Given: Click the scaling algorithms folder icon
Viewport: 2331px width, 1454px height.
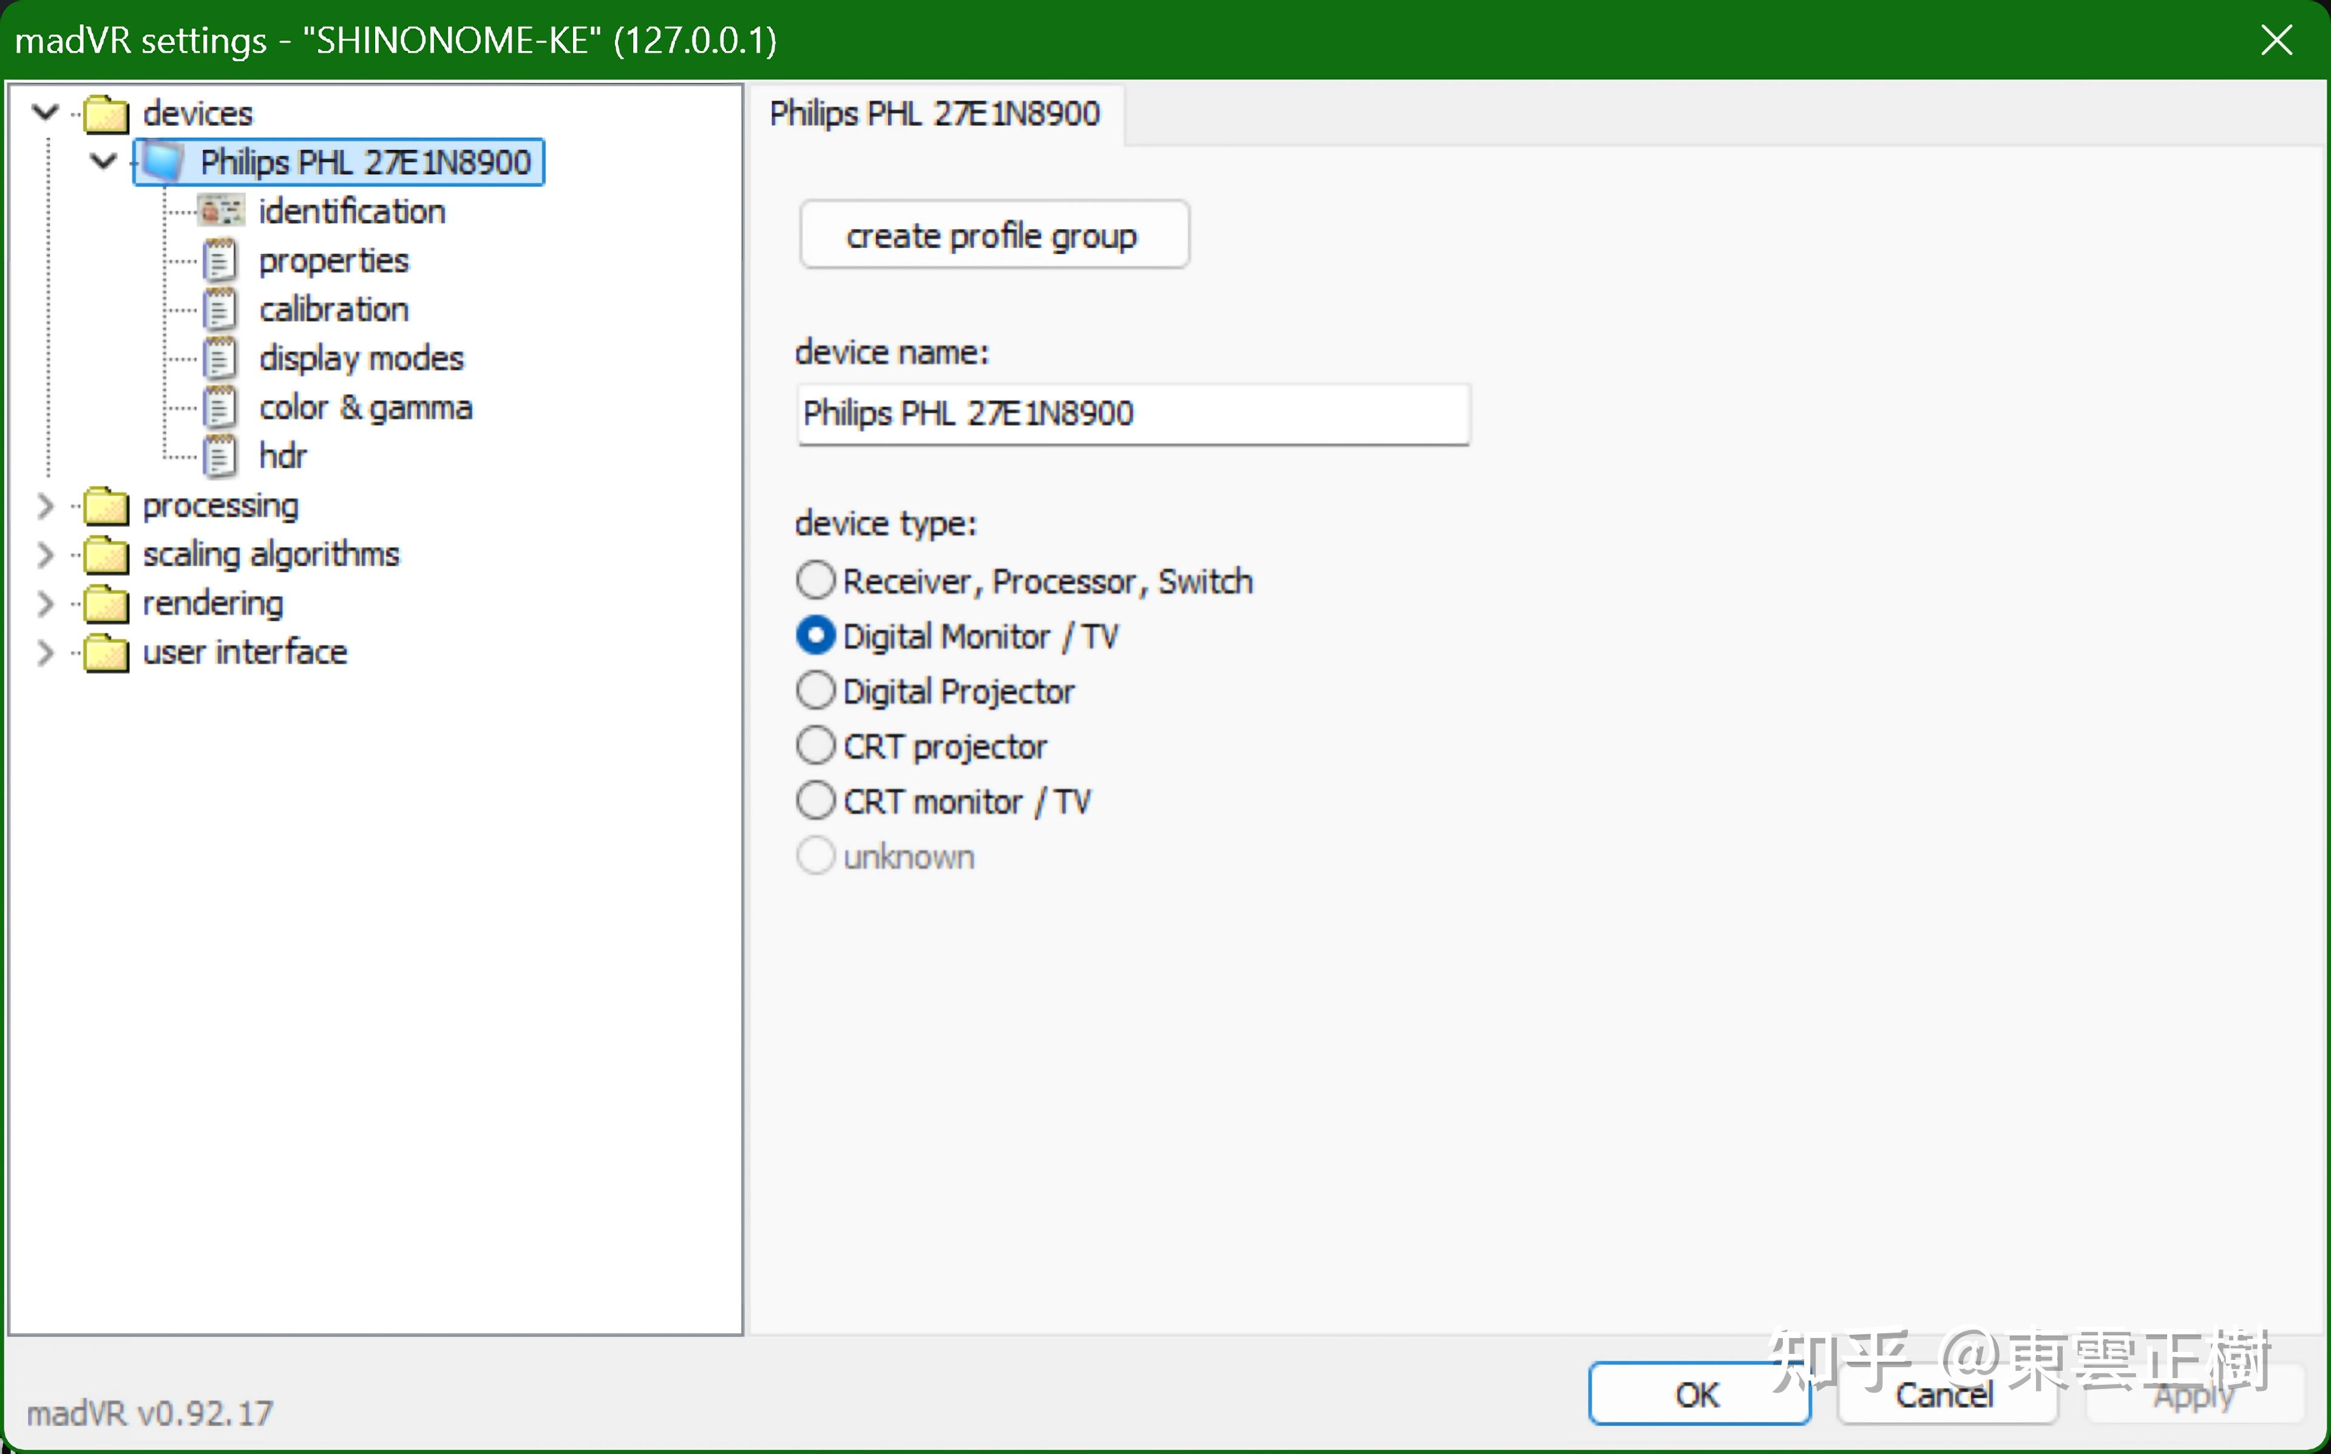Looking at the screenshot, I should 106,555.
